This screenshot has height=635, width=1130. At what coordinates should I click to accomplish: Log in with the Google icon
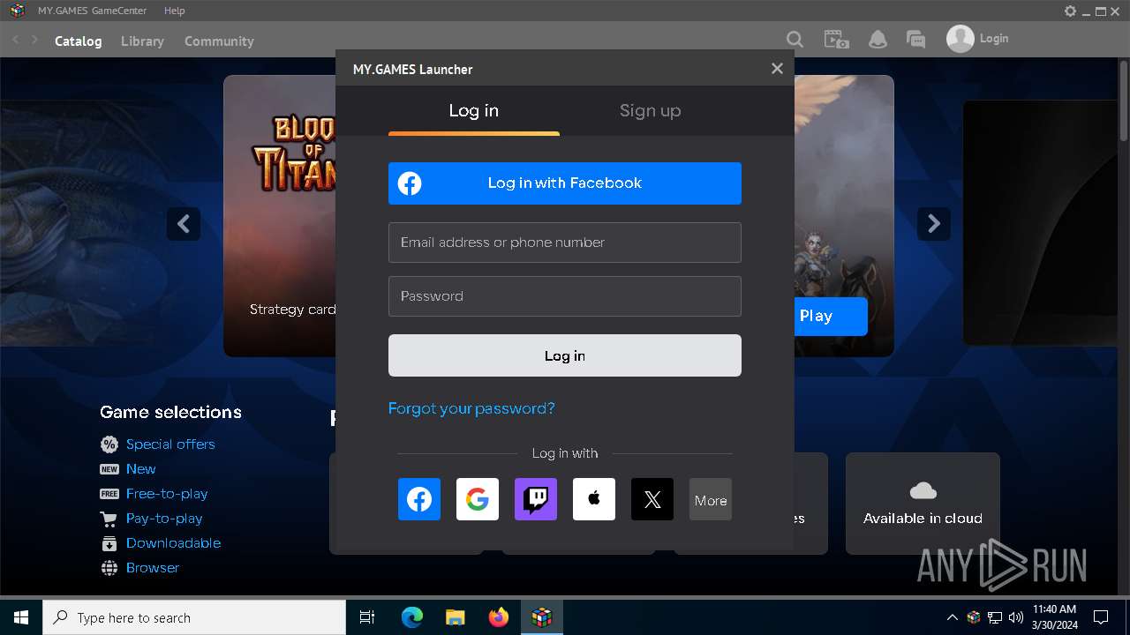coord(478,499)
